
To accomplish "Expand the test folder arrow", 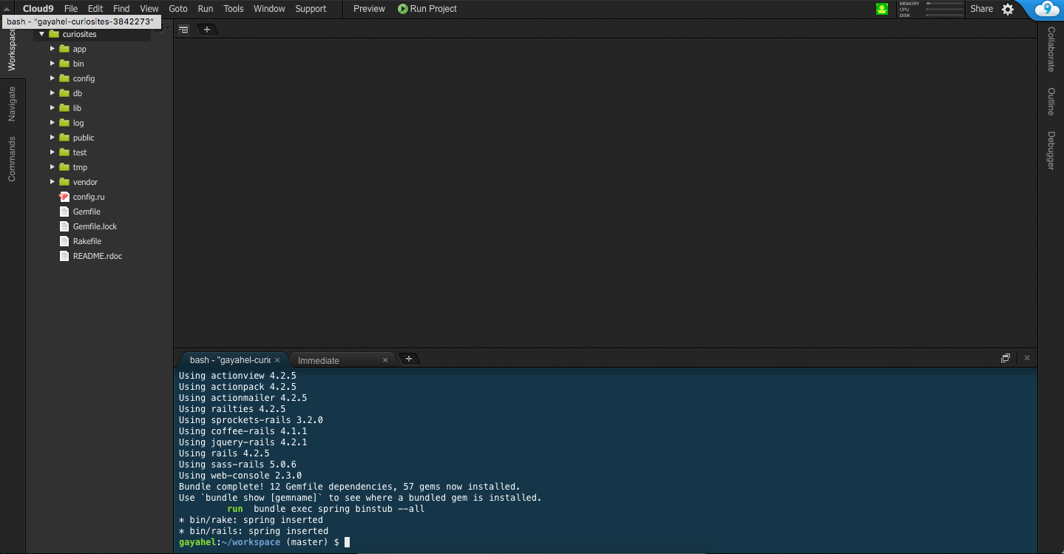I will click(52, 152).
